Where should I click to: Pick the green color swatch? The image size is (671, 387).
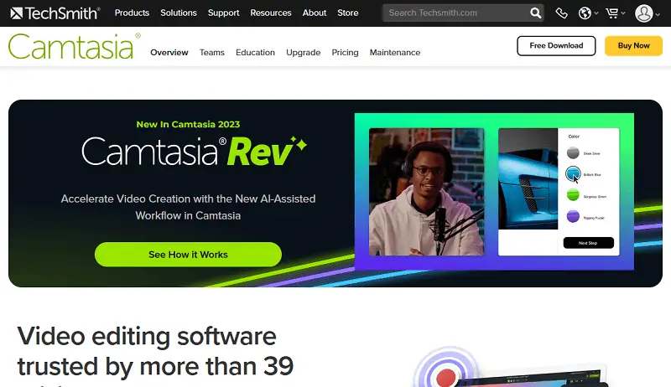click(x=573, y=195)
